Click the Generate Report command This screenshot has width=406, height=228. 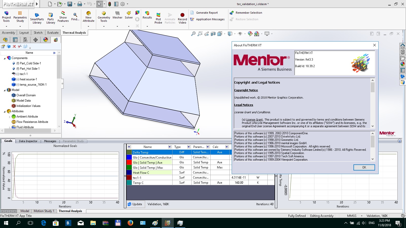click(x=204, y=13)
